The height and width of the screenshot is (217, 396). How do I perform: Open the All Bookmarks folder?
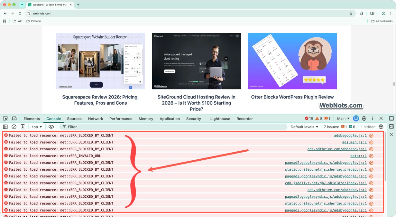(x=382, y=21)
